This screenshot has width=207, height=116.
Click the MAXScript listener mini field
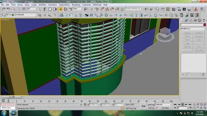tap(8, 108)
